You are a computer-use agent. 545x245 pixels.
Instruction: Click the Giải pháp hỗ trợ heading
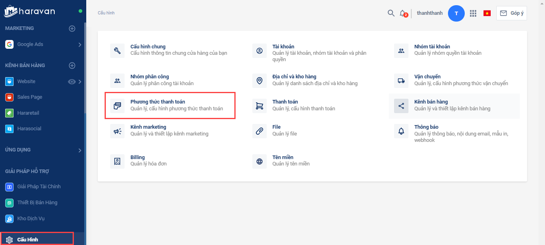coord(27,171)
